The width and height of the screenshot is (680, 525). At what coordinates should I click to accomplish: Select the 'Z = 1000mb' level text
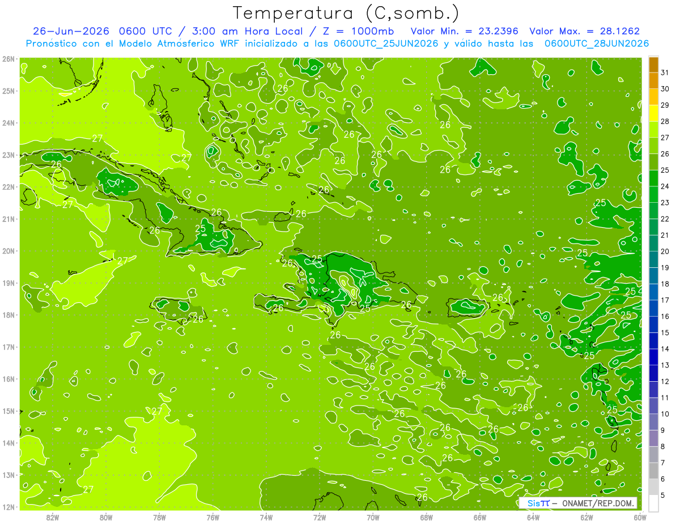coord(357,31)
